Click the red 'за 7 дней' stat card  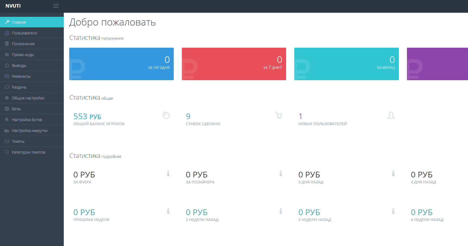pos(234,64)
